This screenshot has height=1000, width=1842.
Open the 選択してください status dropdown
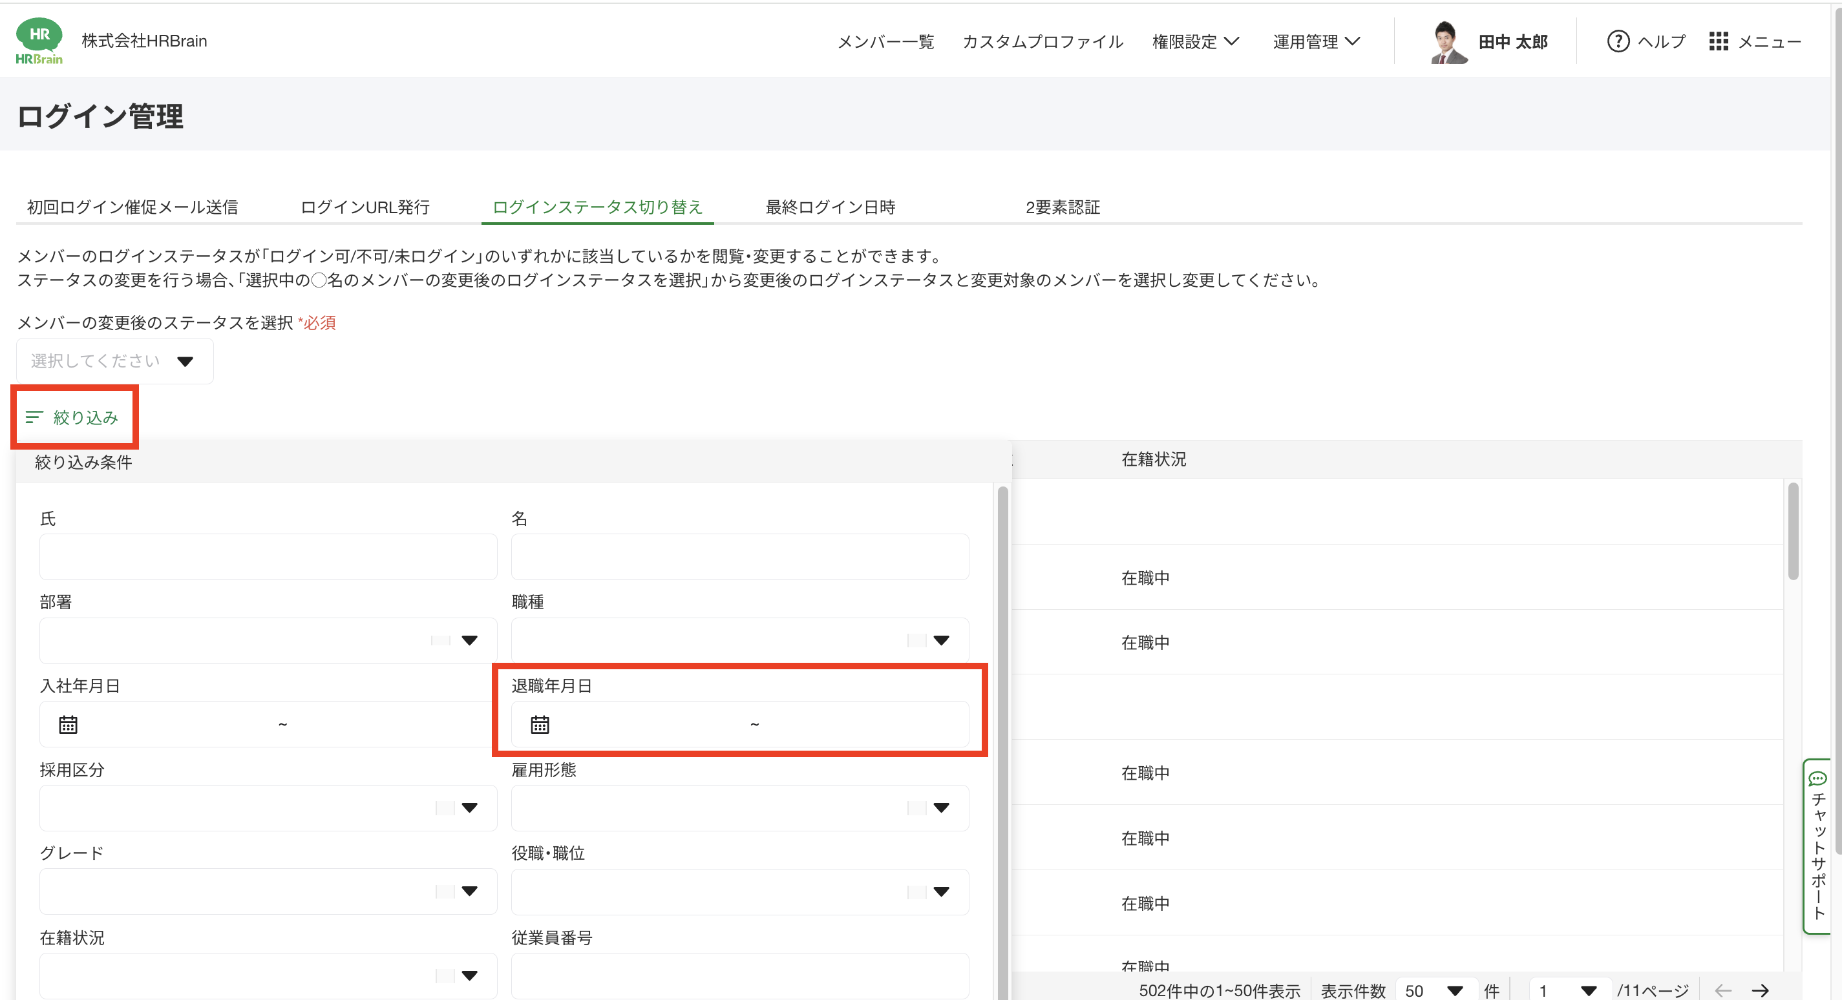pos(114,361)
